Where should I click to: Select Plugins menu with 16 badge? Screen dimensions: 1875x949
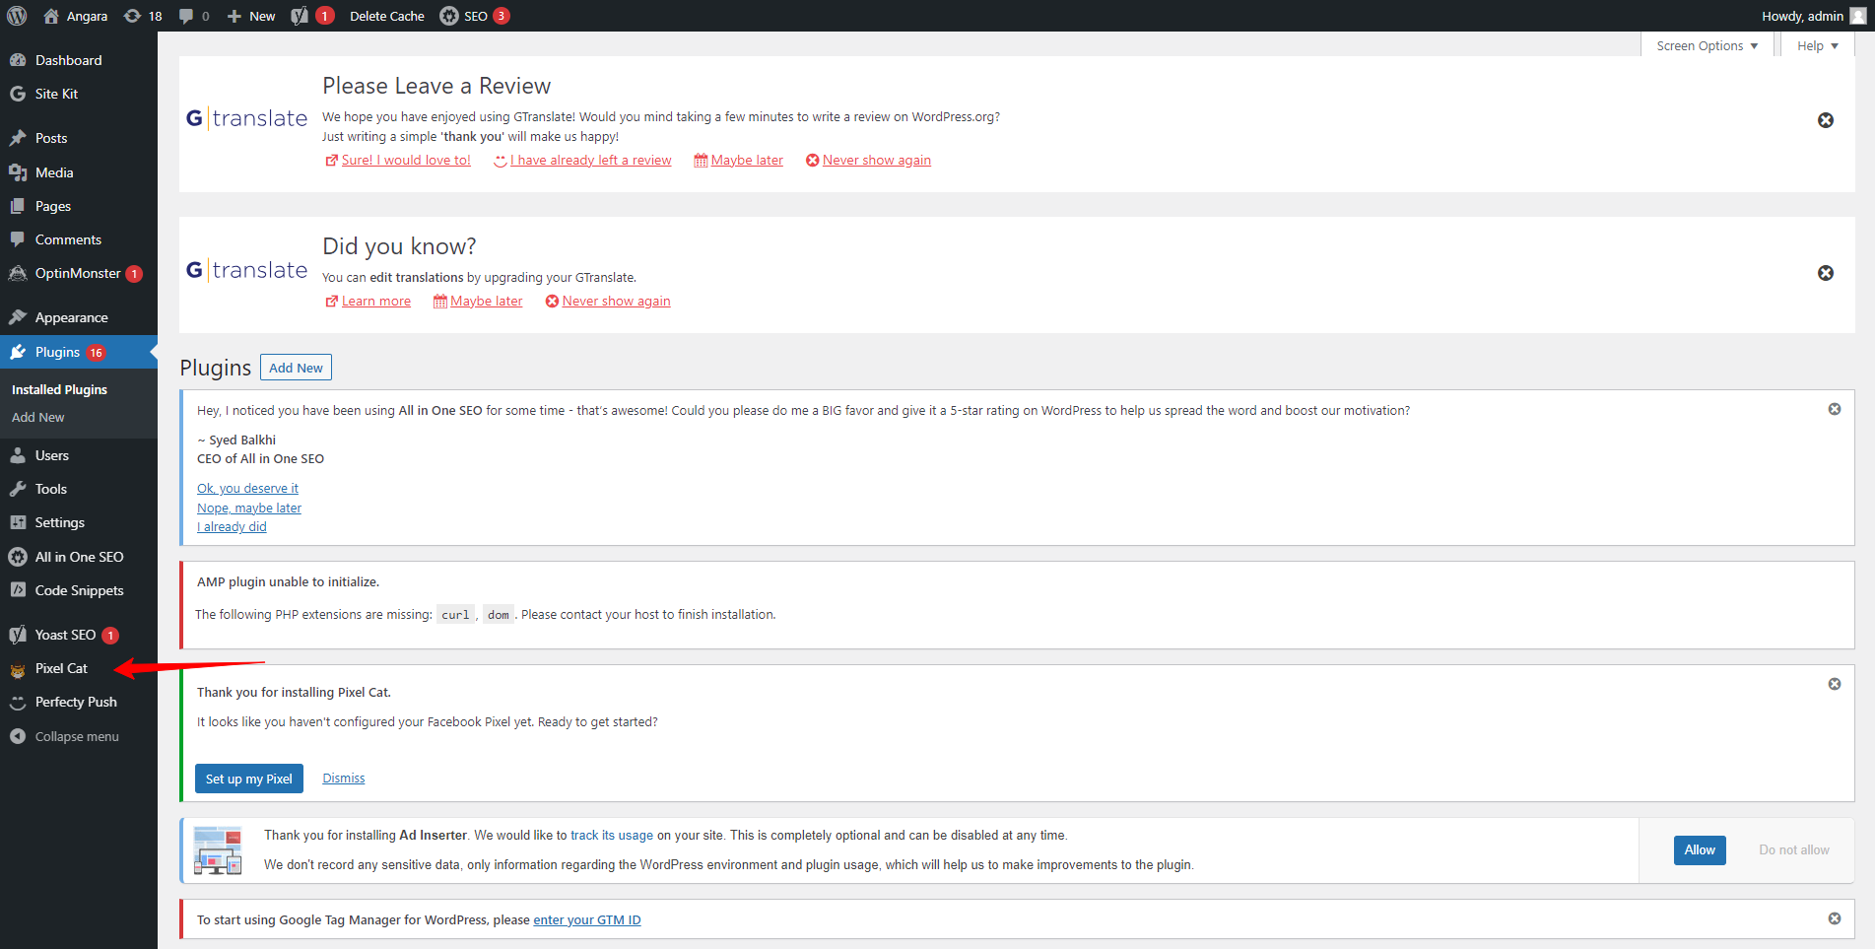tap(79, 352)
